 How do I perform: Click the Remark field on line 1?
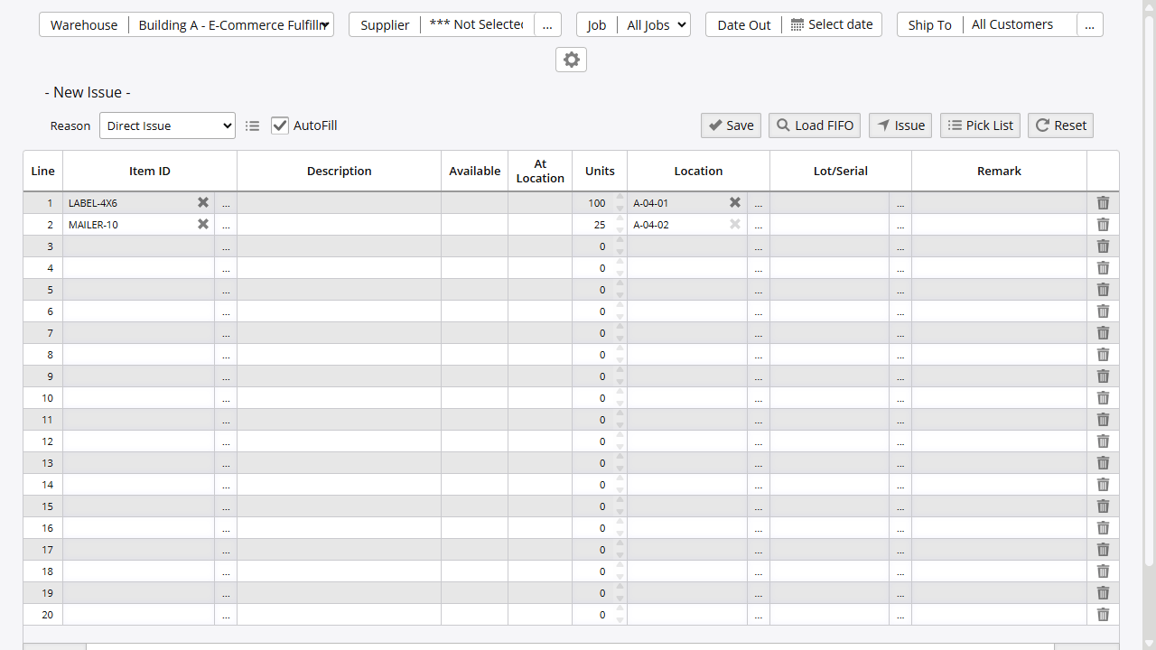point(999,202)
